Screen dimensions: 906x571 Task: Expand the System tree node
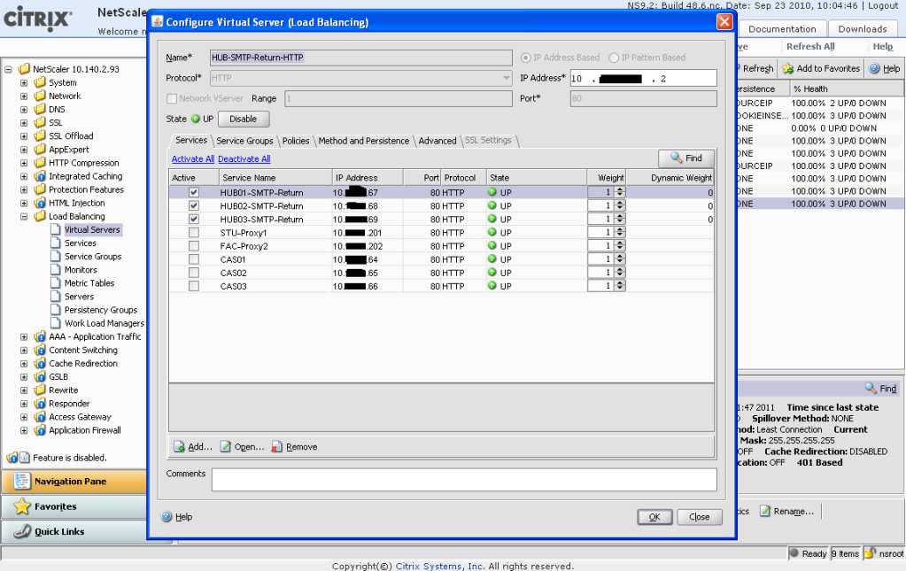(24, 82)
